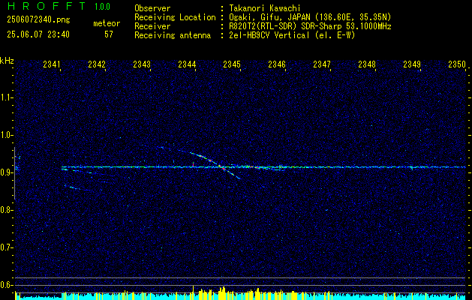Click the 1.0 kHz frequency label
The height and width of the screenshot is (300, 472).
coord(7,136)
